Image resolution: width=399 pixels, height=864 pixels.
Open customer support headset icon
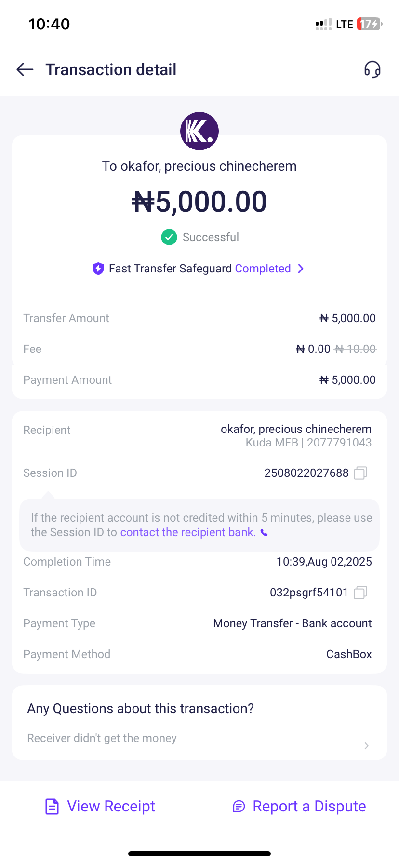pyautogui.click(x=372, y=70)
